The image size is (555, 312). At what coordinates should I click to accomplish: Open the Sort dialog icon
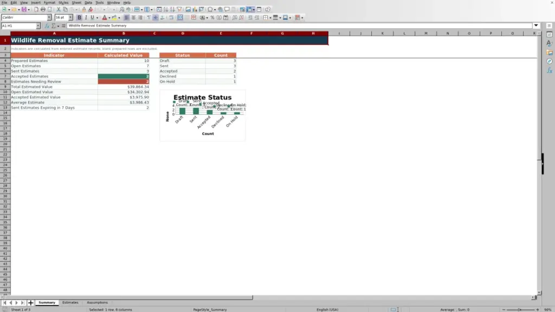pos(159,10)
